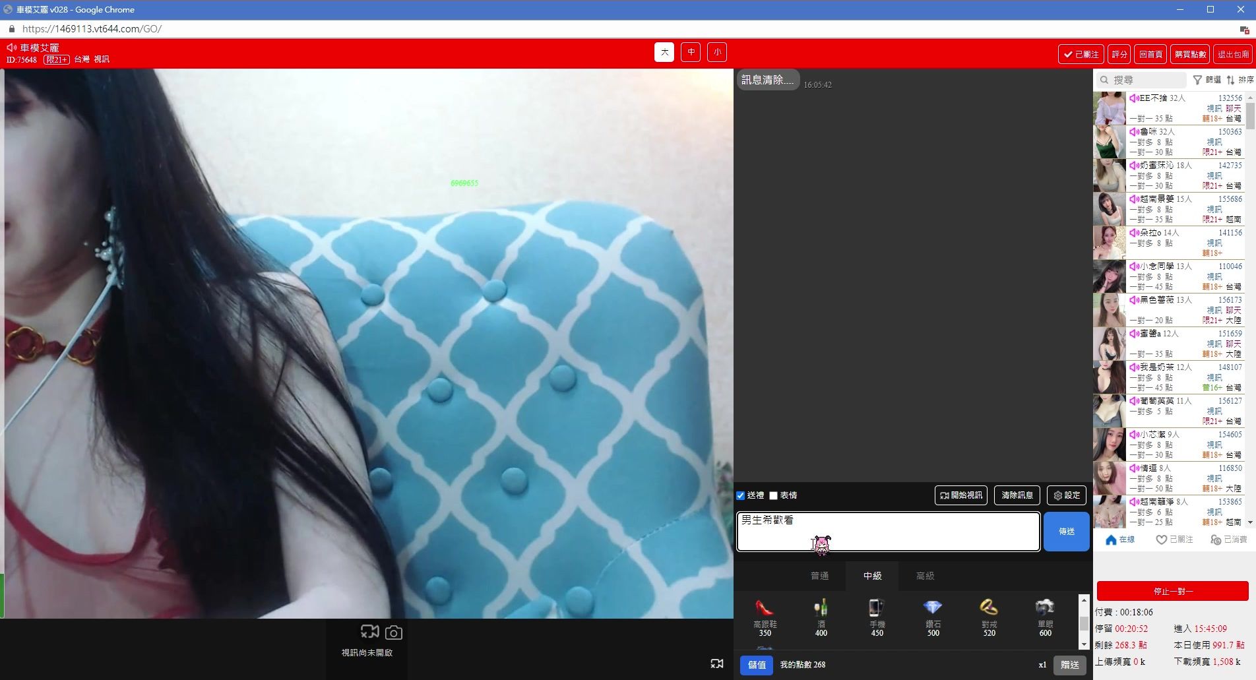The width and height of the screenshot is (1256, 680).
Task: Click the fullscreen icon at the video's bottom right
Action: (717, 664)
